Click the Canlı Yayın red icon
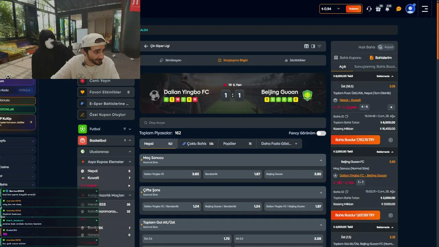439x247 pixels. click(82, 81)
